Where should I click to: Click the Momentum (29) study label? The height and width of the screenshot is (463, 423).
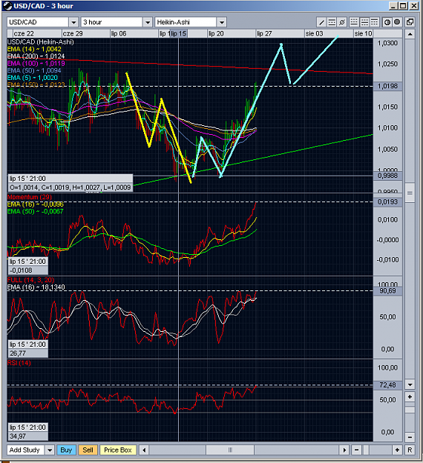point(30,197)
